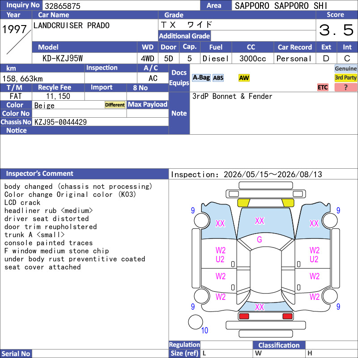
Task: Click the Personal car record value
Action: click(294, 59)
